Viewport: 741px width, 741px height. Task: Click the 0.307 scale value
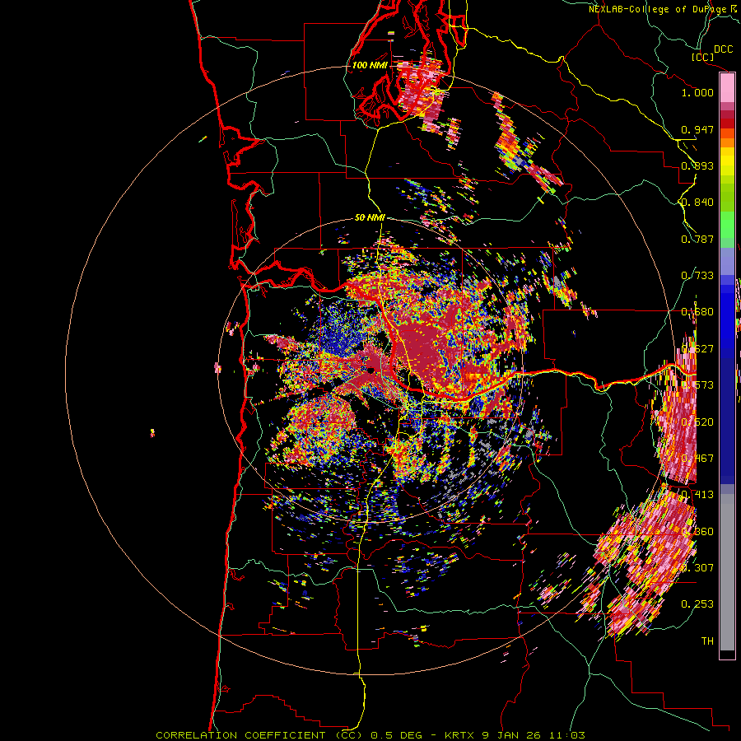tap(697, 567)
